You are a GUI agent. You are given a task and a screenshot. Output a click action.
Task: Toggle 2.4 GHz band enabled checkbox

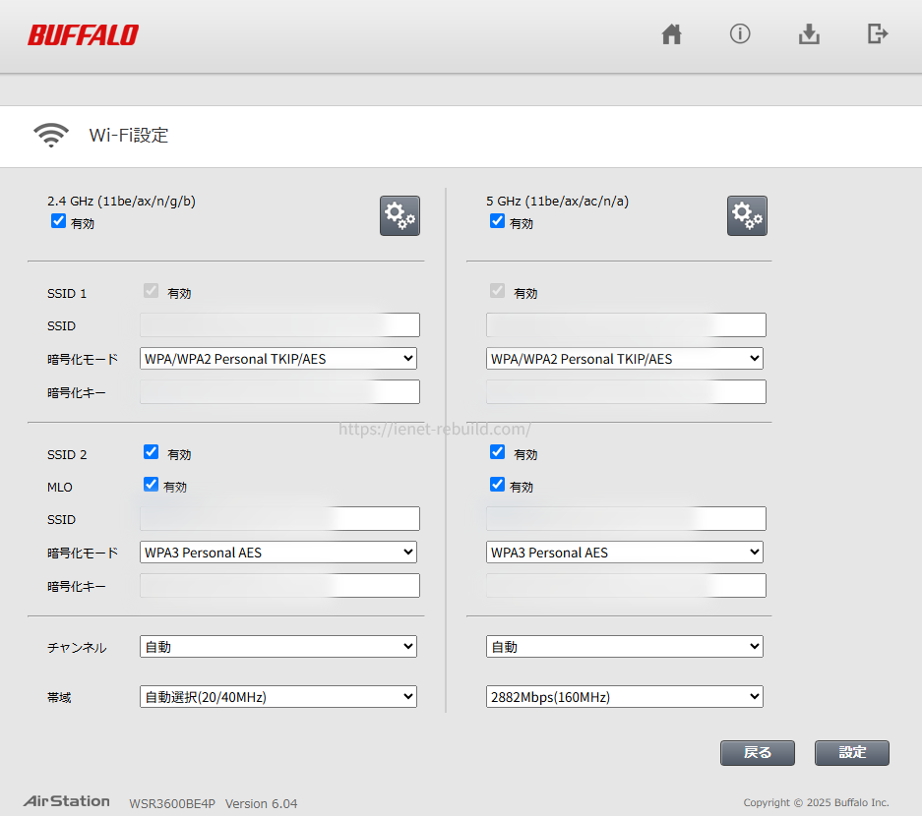58,221
